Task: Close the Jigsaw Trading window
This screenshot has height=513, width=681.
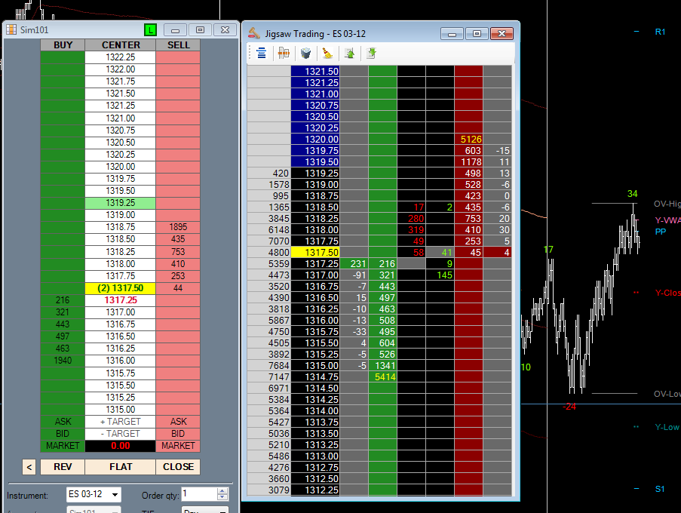Action: coord(502,34)
